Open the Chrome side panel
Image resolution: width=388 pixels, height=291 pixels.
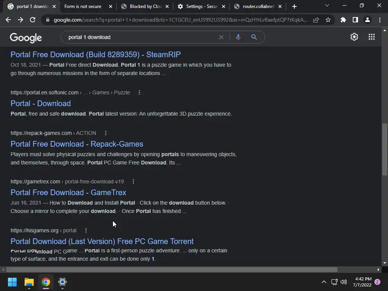(x=355, y=20)
